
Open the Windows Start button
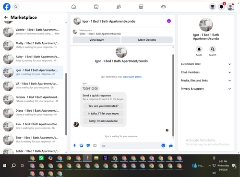click(4, 165)
